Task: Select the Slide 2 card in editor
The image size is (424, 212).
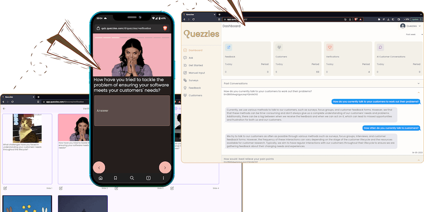Action: pyautogui.click(x=74, y=149)
